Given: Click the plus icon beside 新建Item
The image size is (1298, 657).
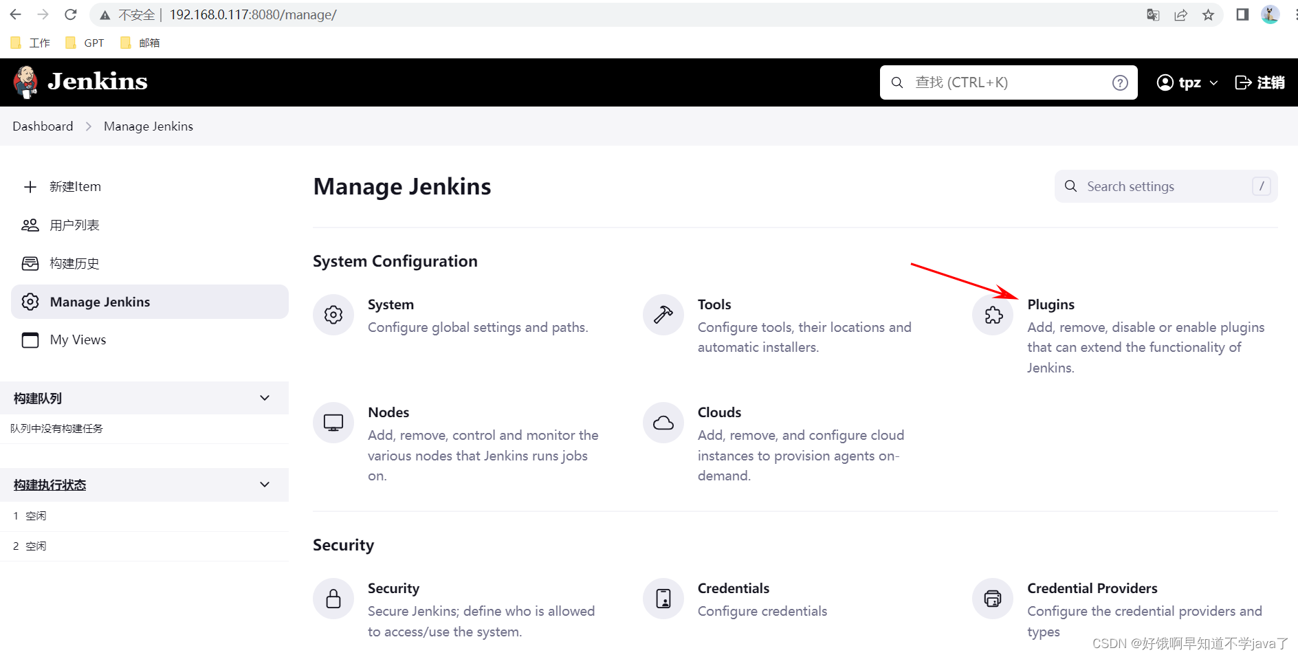Looking at the screenshot, I should coord(30,187).
